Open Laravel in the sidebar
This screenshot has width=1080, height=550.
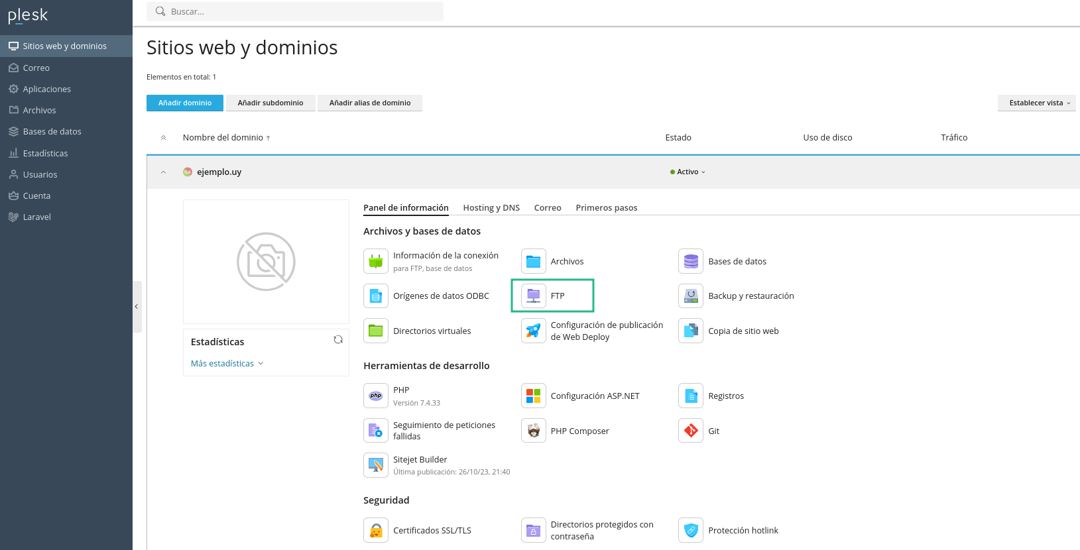coord(36,217)
